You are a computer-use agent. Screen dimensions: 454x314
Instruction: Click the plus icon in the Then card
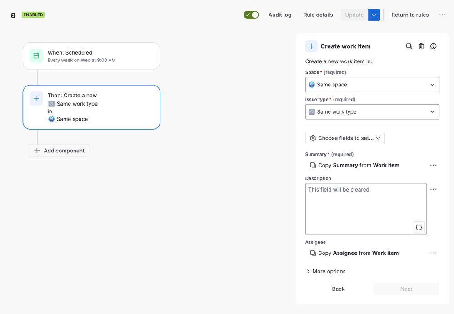click(36, 99)
